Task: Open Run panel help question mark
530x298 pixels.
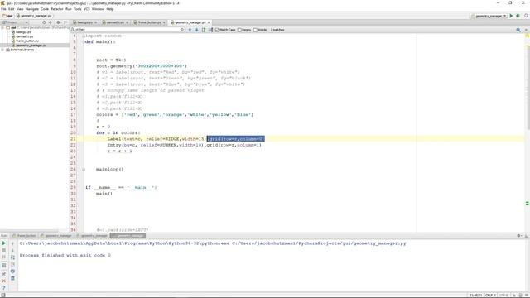Action: pos(4,288)
